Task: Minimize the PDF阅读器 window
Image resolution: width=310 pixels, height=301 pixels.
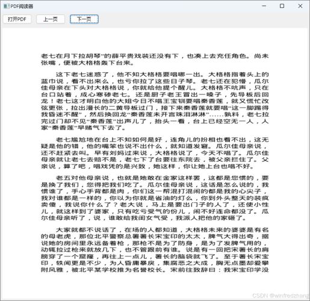Action: 264,6
